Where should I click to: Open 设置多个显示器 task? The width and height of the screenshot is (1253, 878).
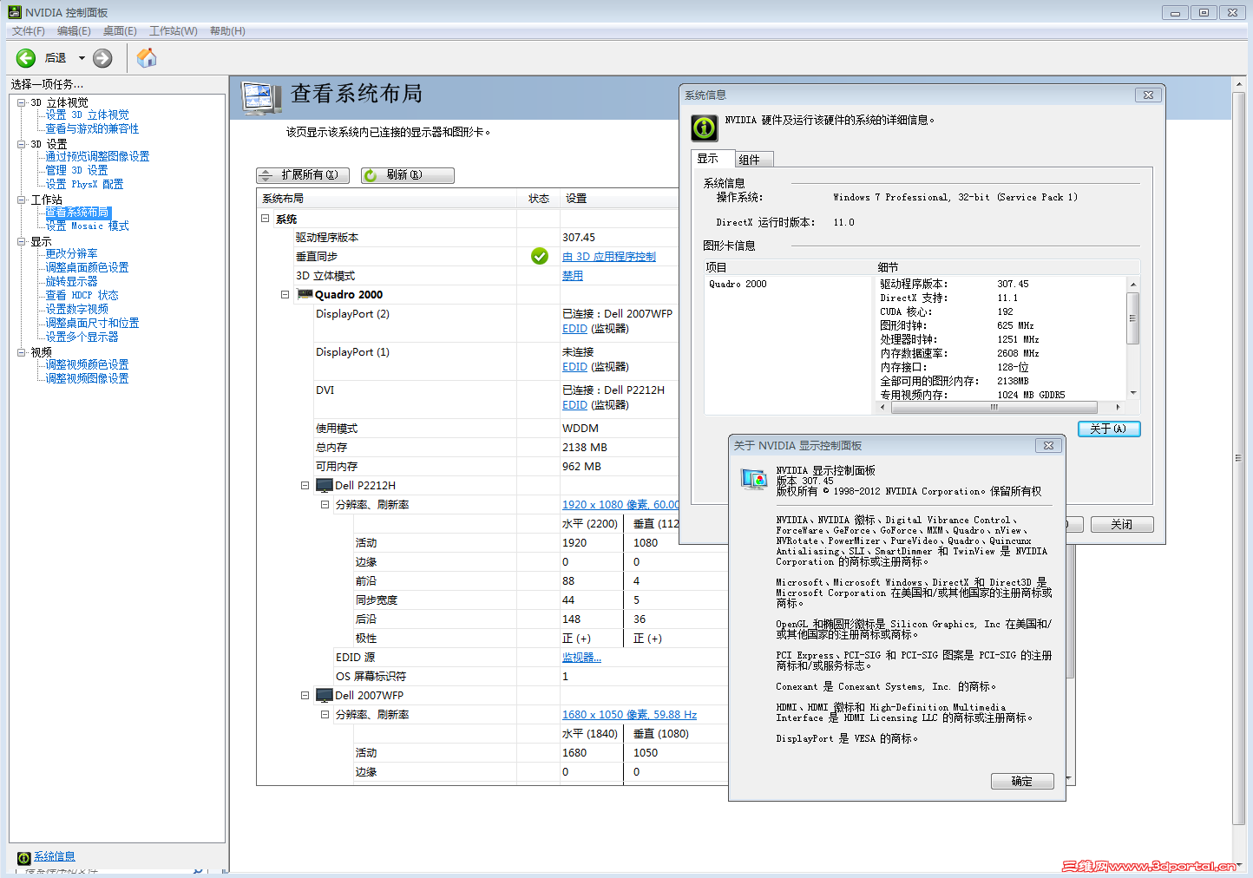[x=82, y=337]
